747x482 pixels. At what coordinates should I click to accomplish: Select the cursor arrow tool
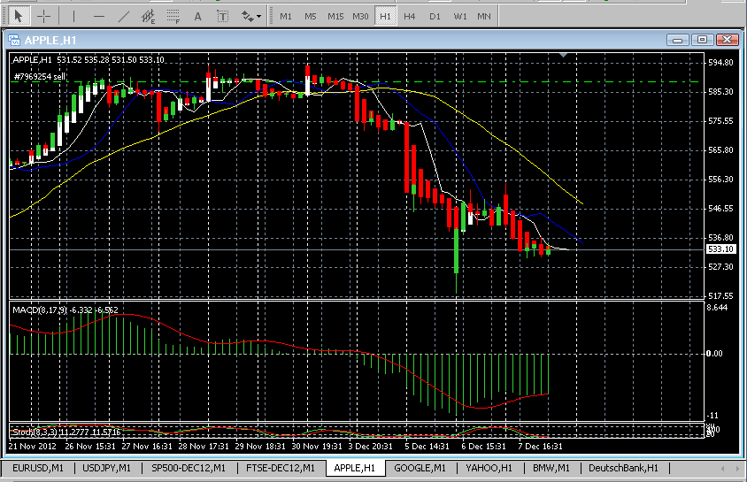pyautogui.click(x=19, y=16)
